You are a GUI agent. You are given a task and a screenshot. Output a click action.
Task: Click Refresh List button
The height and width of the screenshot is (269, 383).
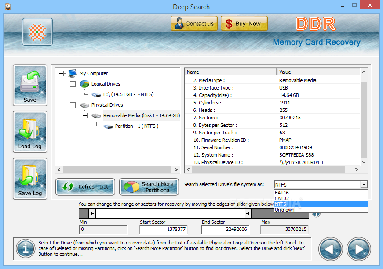pos(85,187)
